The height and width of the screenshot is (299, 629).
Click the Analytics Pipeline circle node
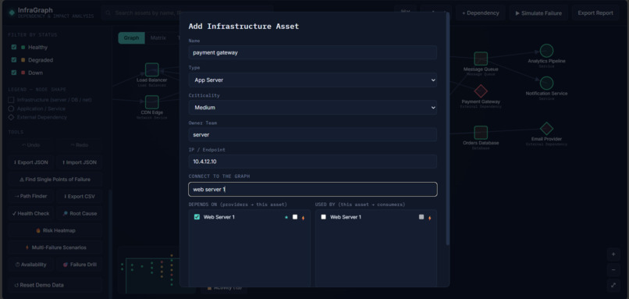click(546, 51)
